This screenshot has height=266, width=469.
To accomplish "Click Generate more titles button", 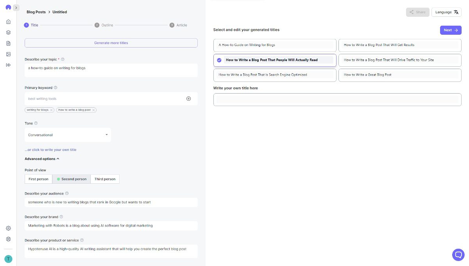I will click(111, 43).
